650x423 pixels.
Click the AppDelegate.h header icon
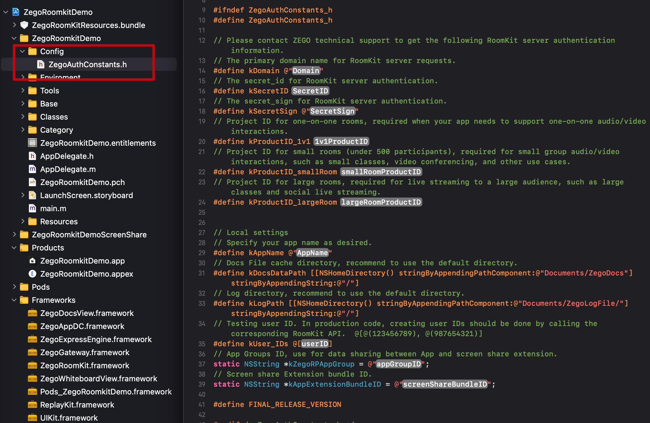click(32, 156)
